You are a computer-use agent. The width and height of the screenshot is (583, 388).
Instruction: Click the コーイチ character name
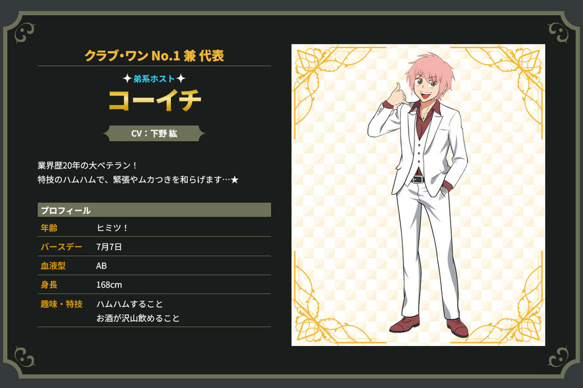click(x=154, y=100)
